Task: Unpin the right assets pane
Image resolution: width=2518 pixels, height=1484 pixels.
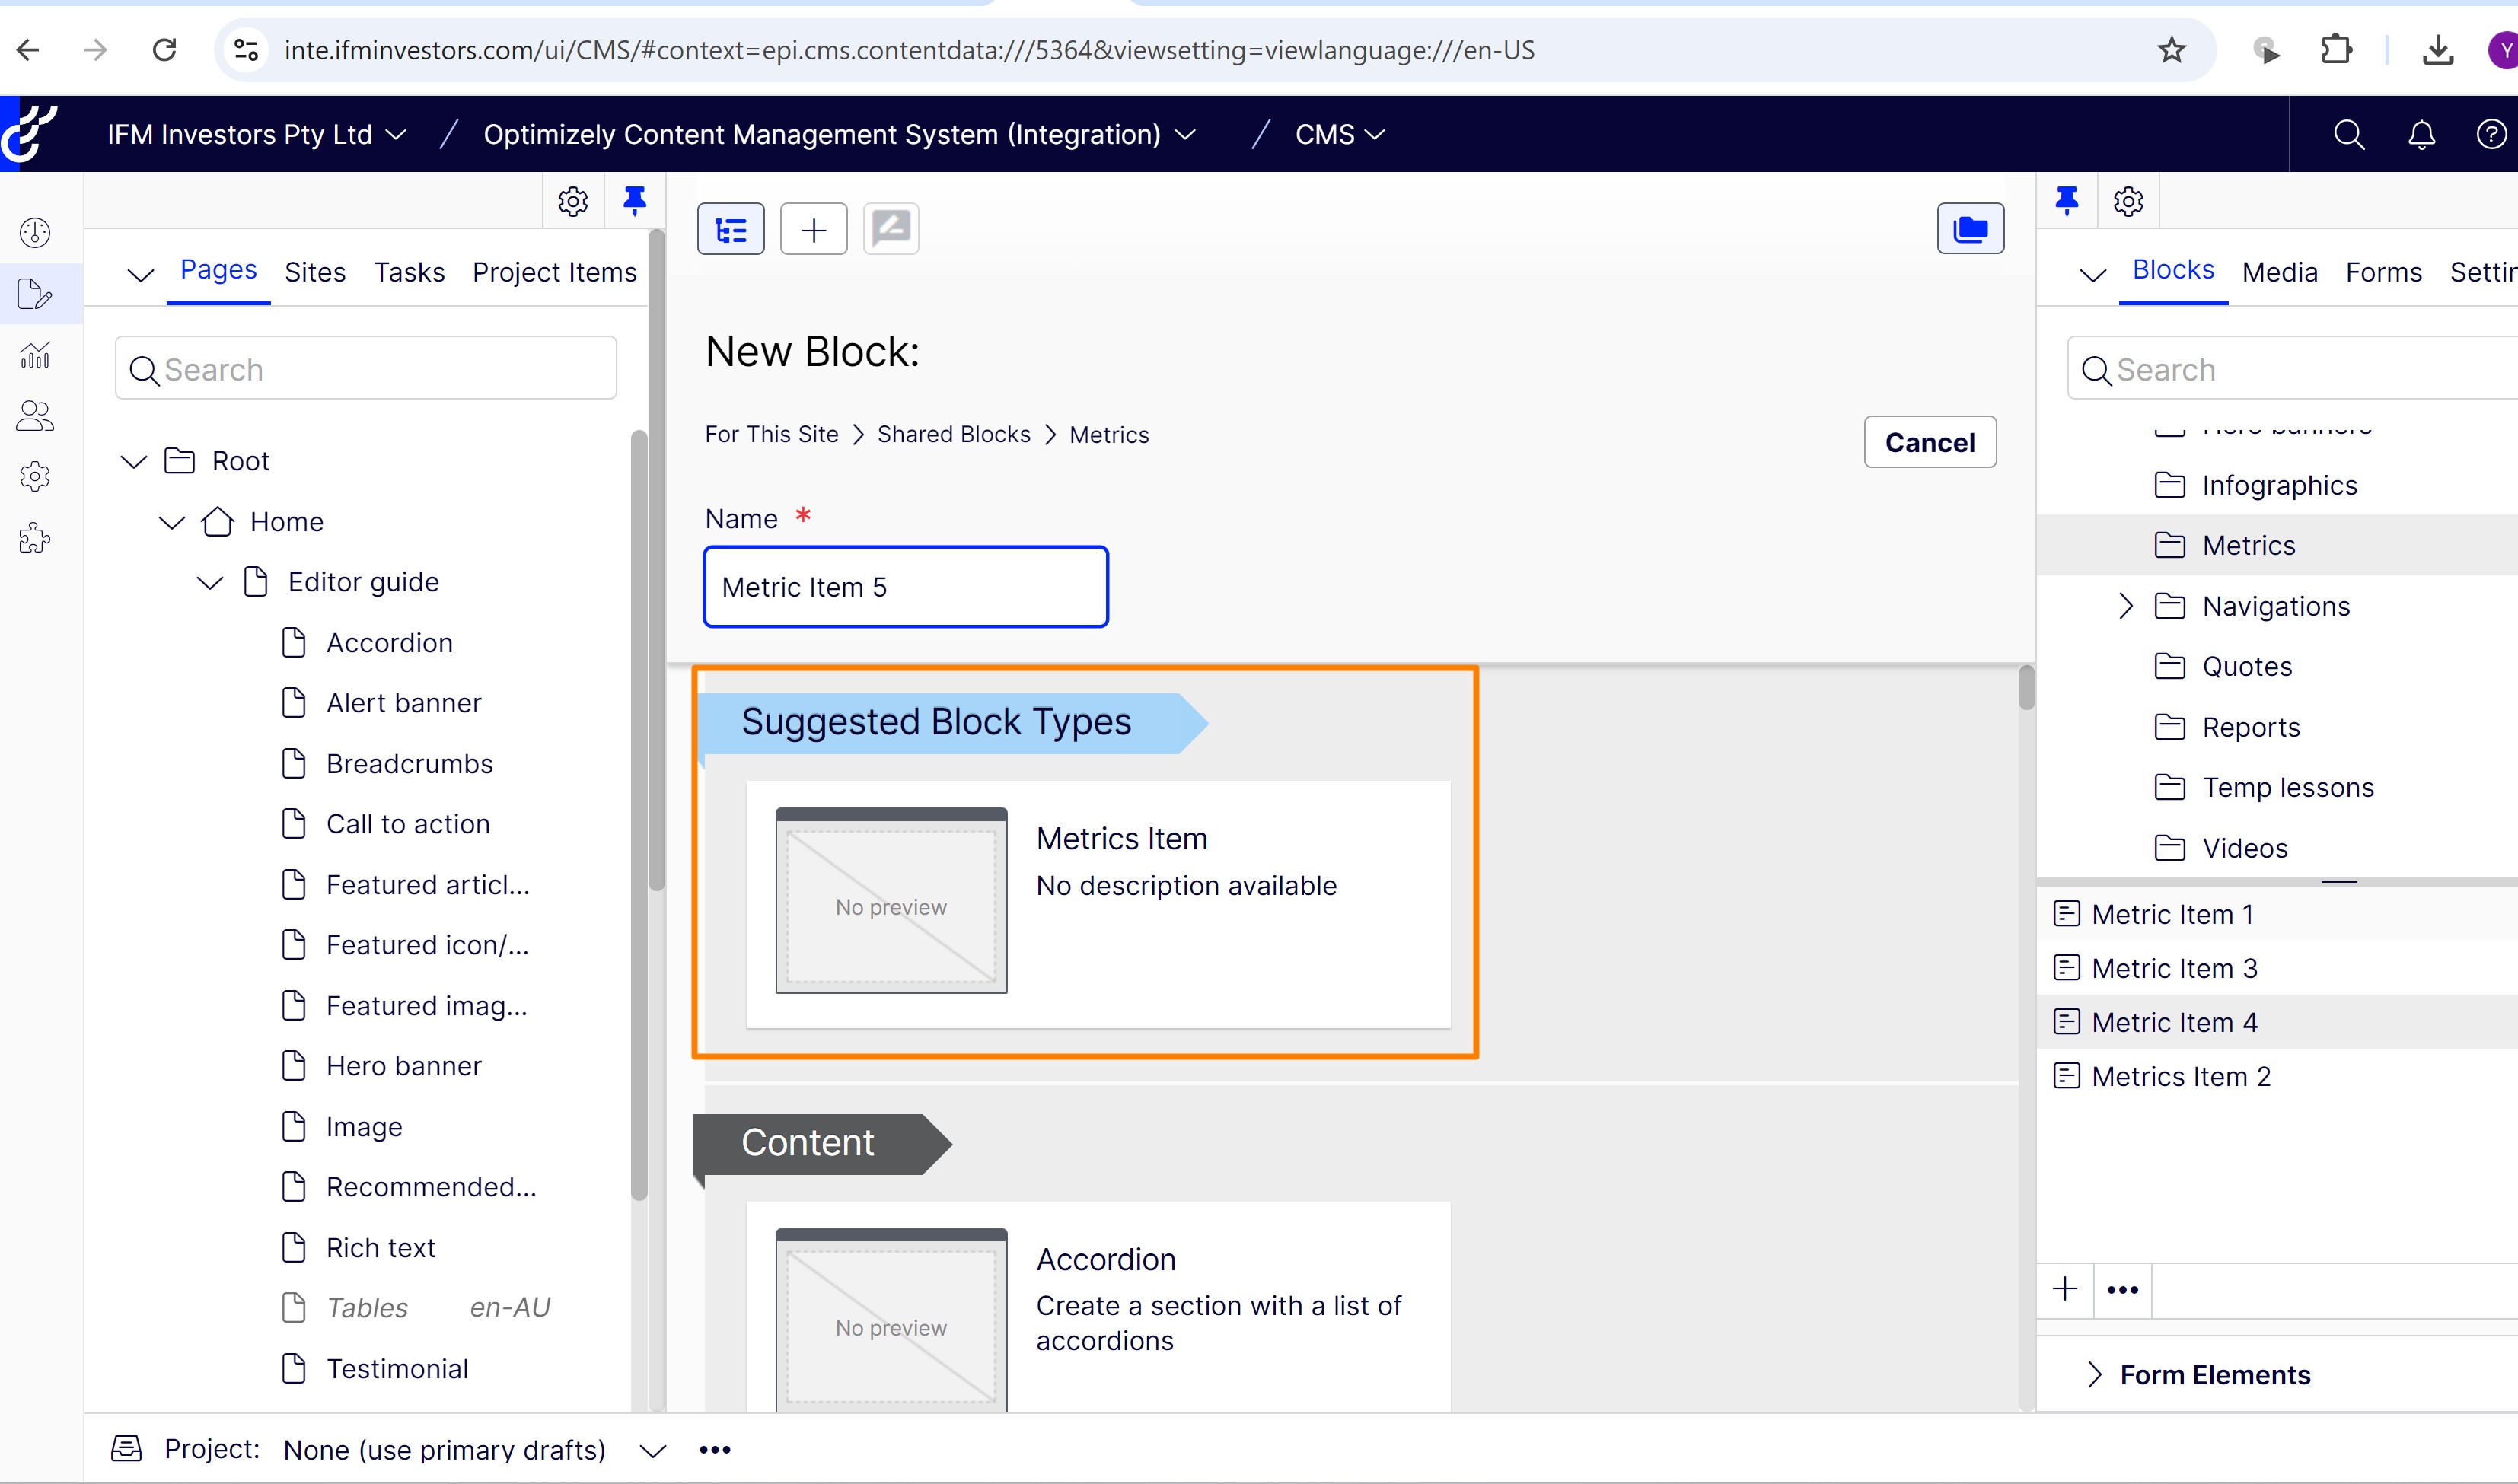Action: [2066, 200]
